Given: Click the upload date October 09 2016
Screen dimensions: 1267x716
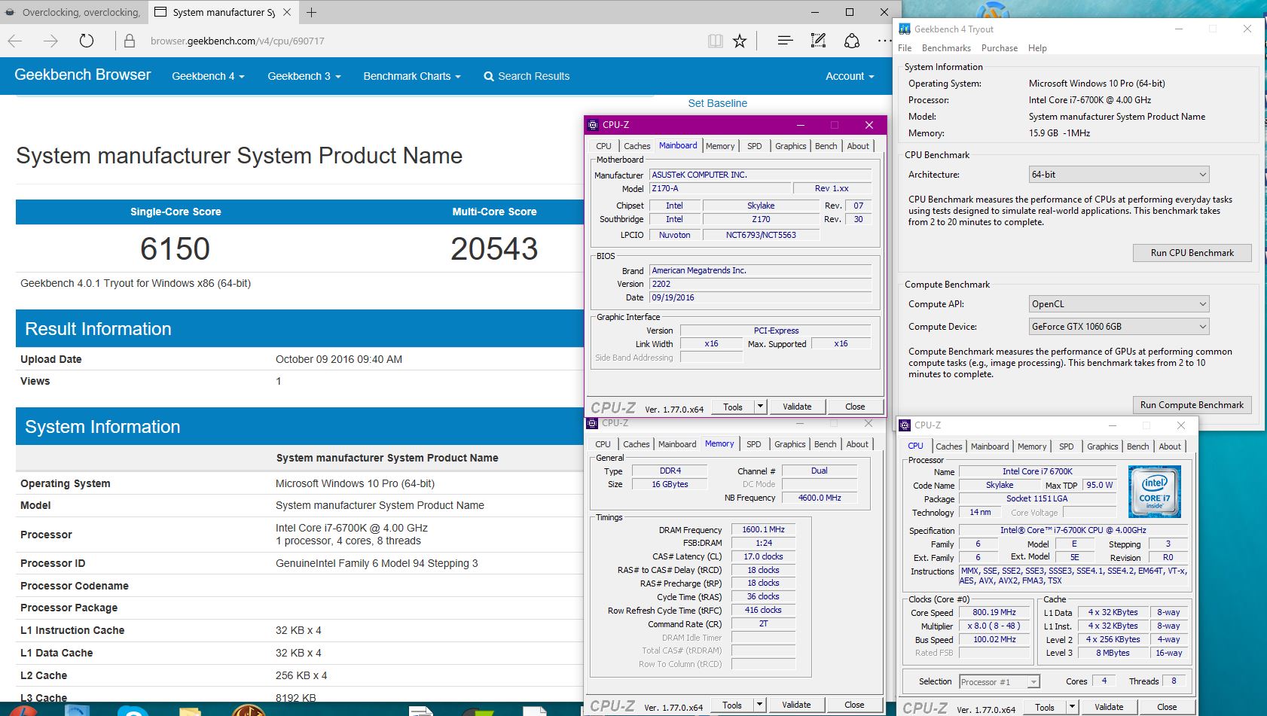Looking at the screenshot, I should 339,359.
